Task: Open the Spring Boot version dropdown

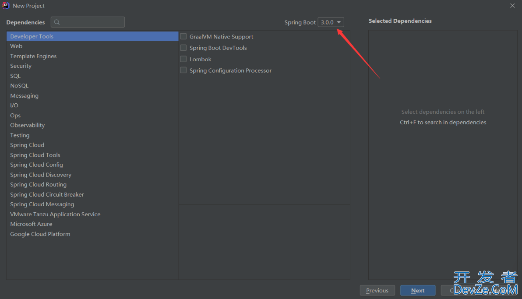Action: click(331, 22)
